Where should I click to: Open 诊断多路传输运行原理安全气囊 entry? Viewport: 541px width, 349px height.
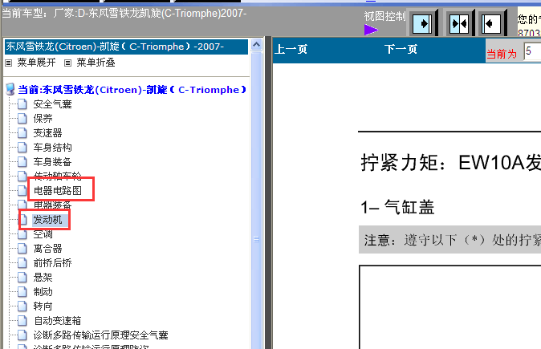click(x=100, y=335)
